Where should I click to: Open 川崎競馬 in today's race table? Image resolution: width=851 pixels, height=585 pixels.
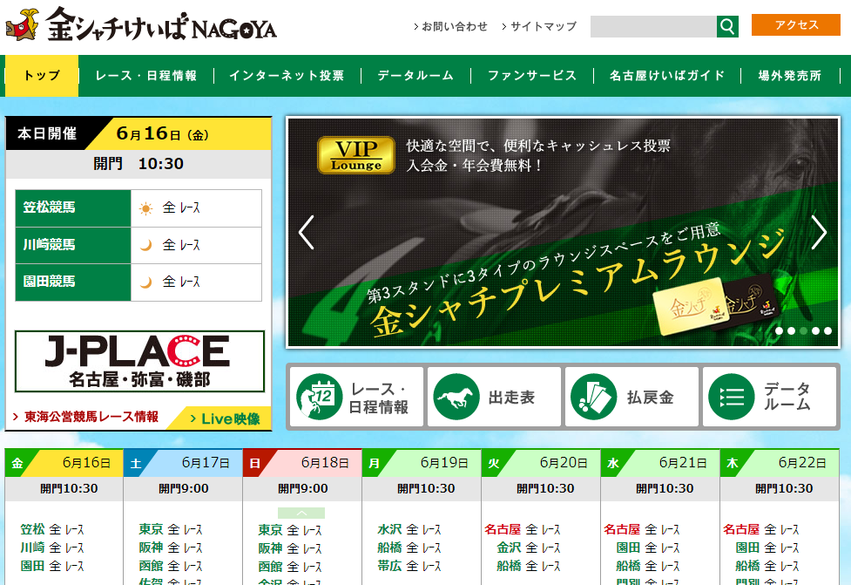tap(73, 245)
